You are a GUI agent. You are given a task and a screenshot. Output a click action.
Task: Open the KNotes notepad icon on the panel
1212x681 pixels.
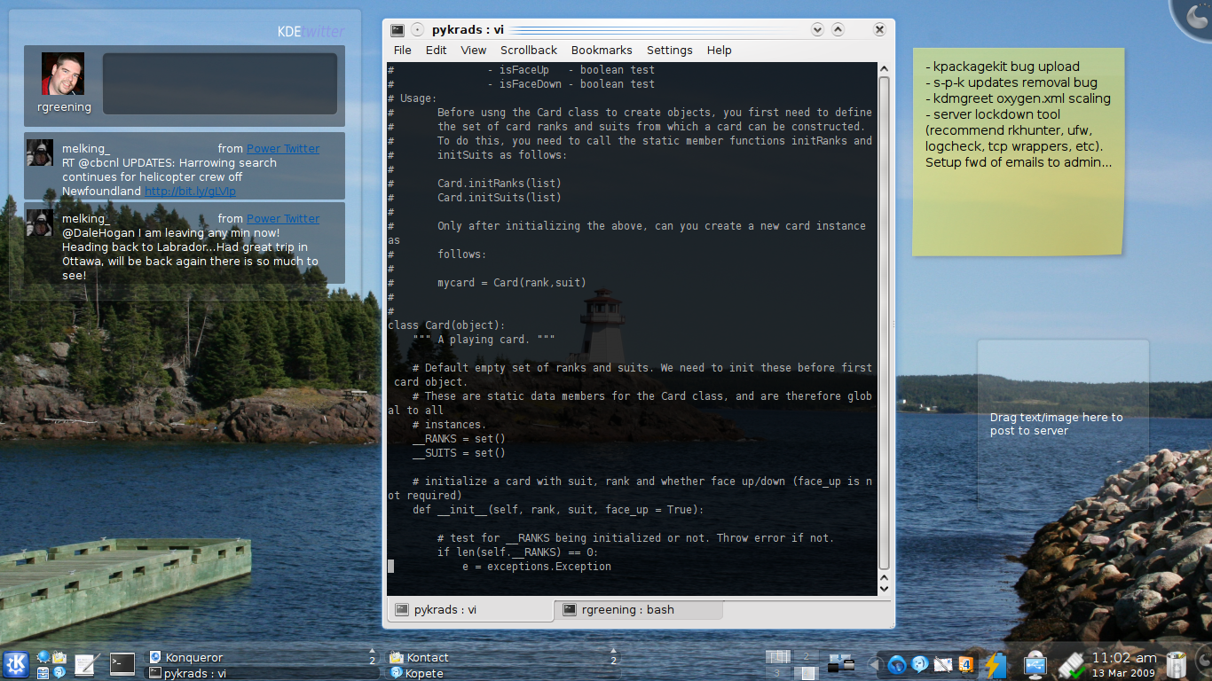(x=84, y=664)
